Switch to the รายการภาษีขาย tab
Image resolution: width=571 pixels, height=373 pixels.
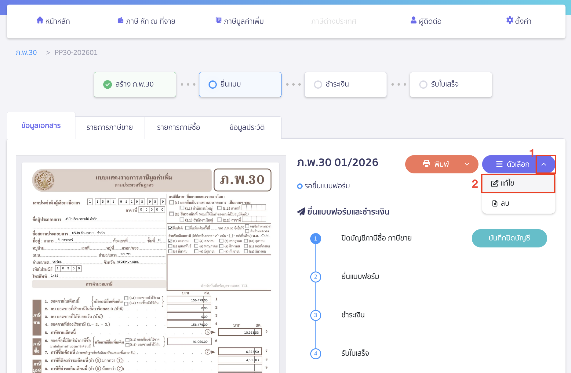110,127
